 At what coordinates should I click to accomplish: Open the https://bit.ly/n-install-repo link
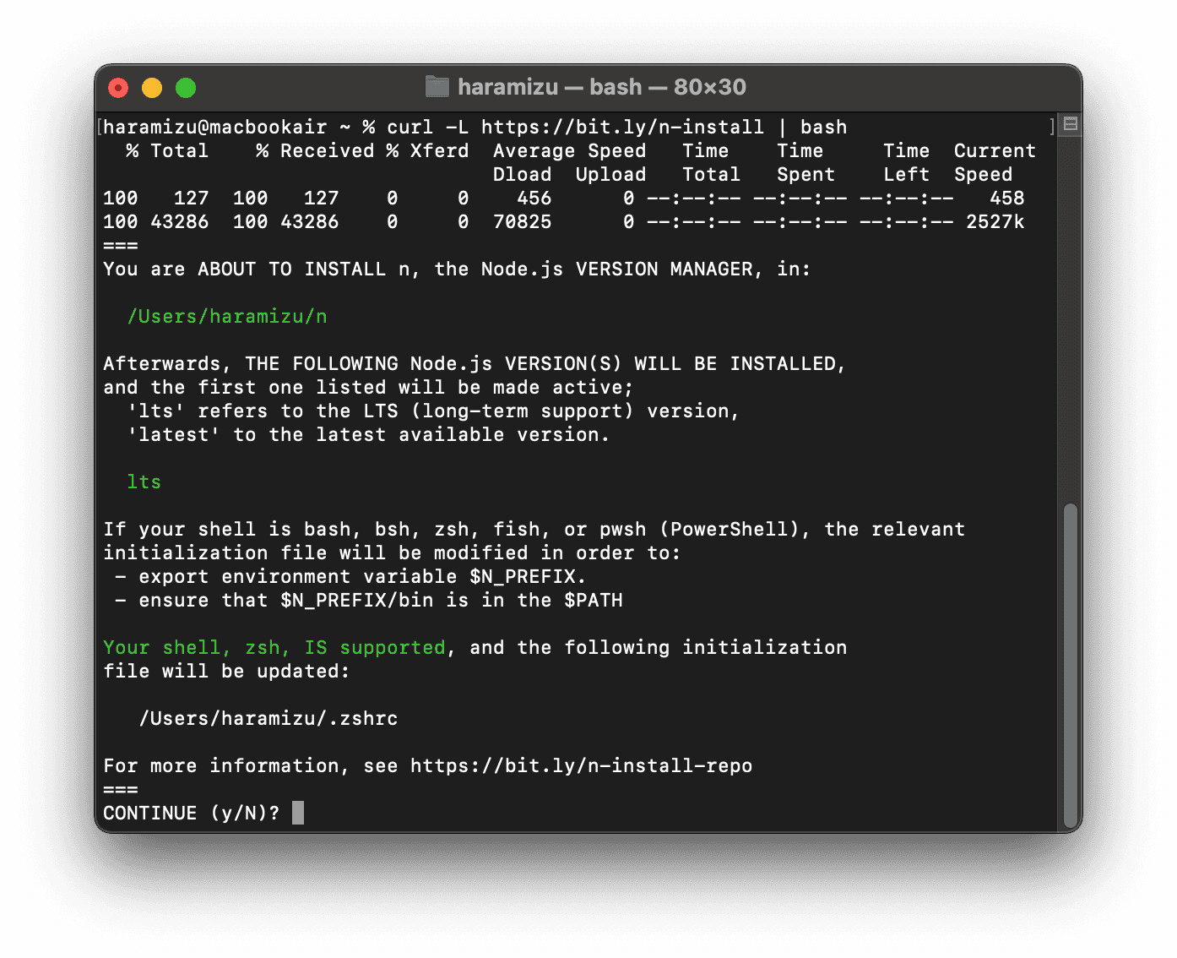pyautogui.click(x=581, y=766)
